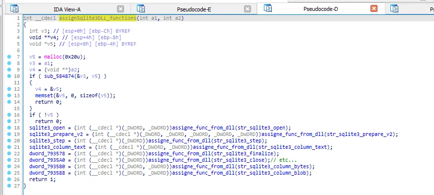This screenshot has height=195, width=434.
Task: Click the str_sqlite3_finalize argument
Action: click(244, 153)
